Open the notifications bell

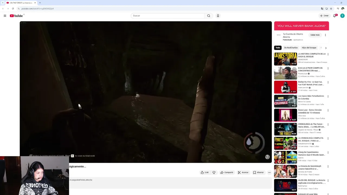point(335,16)
